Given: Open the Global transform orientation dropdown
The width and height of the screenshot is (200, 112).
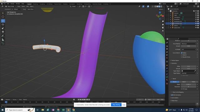Looking at the screenshot, I should (x=74, y=6).
